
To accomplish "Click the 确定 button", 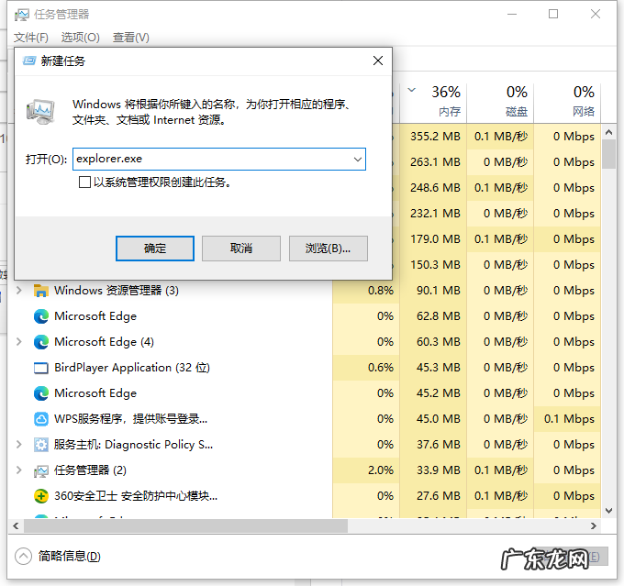I will pos(155,249).
